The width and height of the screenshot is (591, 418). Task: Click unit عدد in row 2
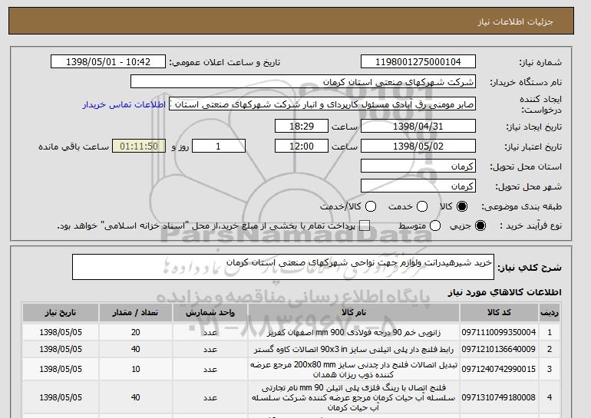(x=210, y=350)
